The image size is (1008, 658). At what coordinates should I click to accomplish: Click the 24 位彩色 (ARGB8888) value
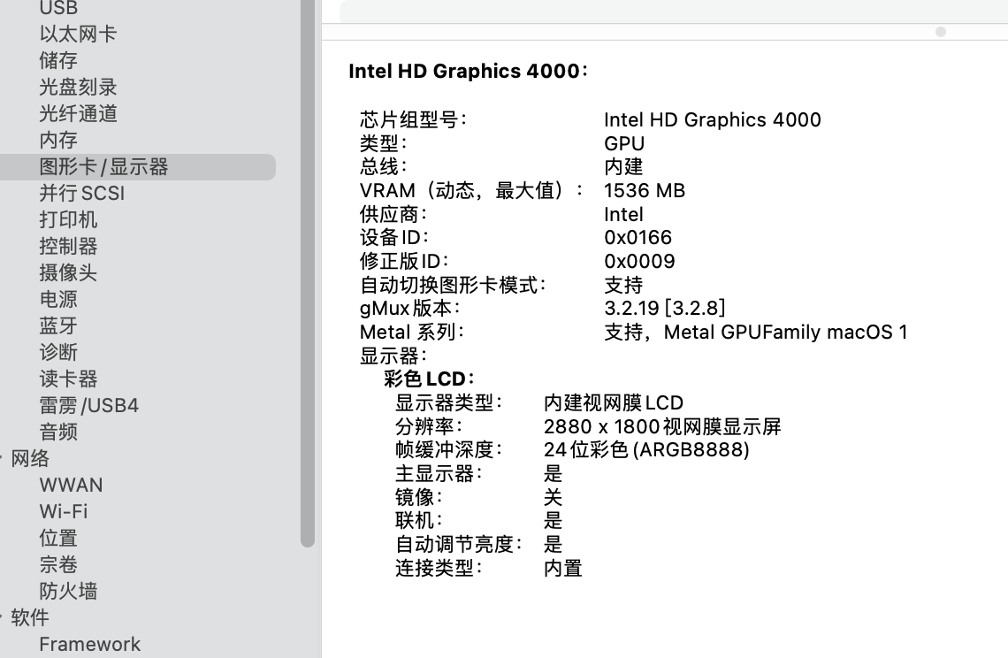tap(646, 449)
